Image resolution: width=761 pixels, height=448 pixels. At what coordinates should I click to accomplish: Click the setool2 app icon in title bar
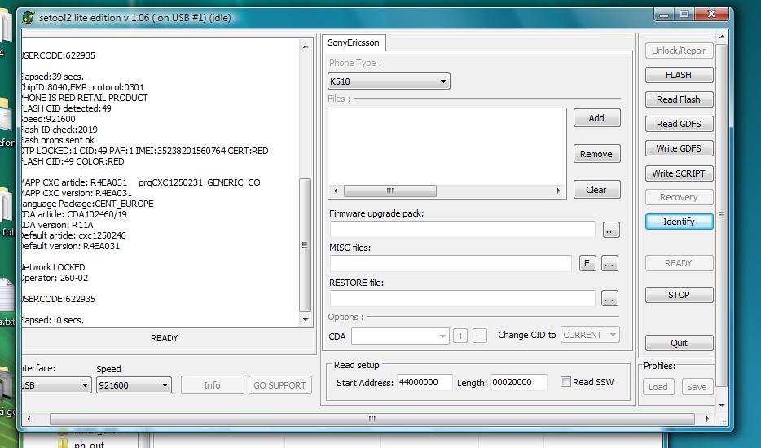tap(29, 18)
